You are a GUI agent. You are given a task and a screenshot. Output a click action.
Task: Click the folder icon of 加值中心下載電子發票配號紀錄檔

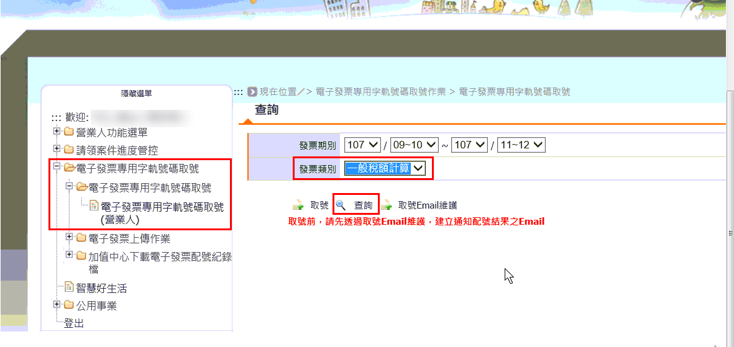pyautogui.click(x=81, y=255)
